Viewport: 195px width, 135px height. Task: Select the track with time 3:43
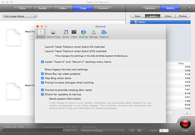[178, 67]
